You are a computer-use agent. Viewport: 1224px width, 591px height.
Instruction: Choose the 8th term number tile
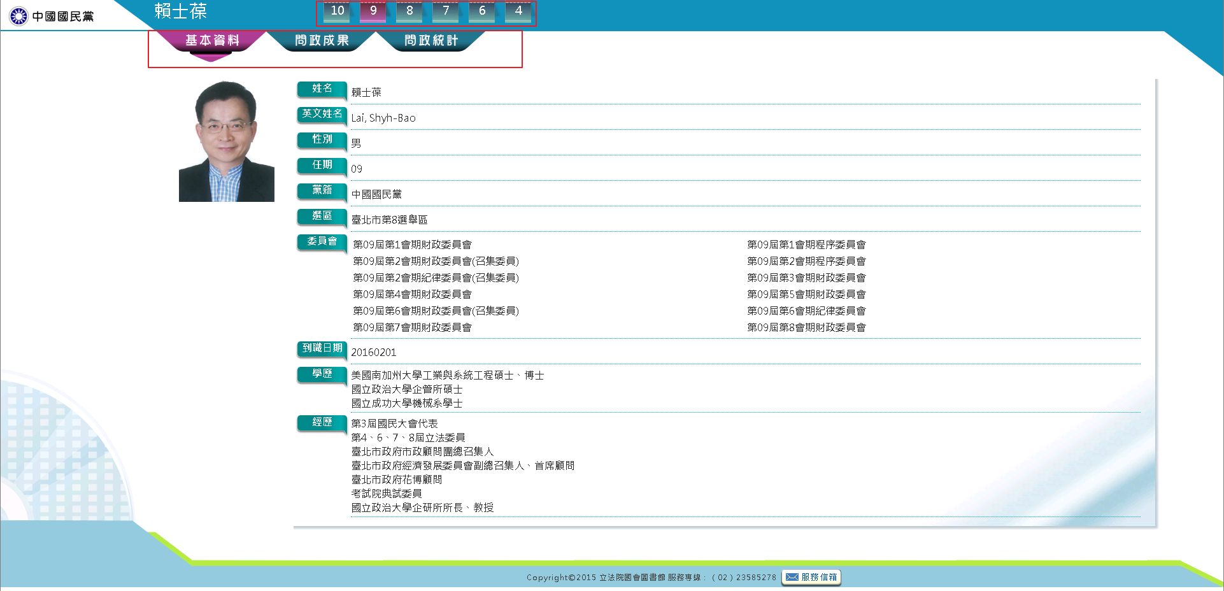coord(409,11)
